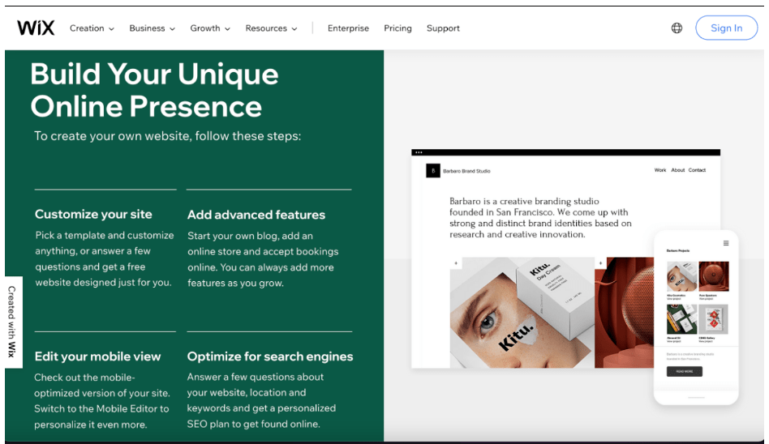Click the red poster thumbnail in phone preview
The height and width of the screenshot is (444, 769).
point(714,319)
